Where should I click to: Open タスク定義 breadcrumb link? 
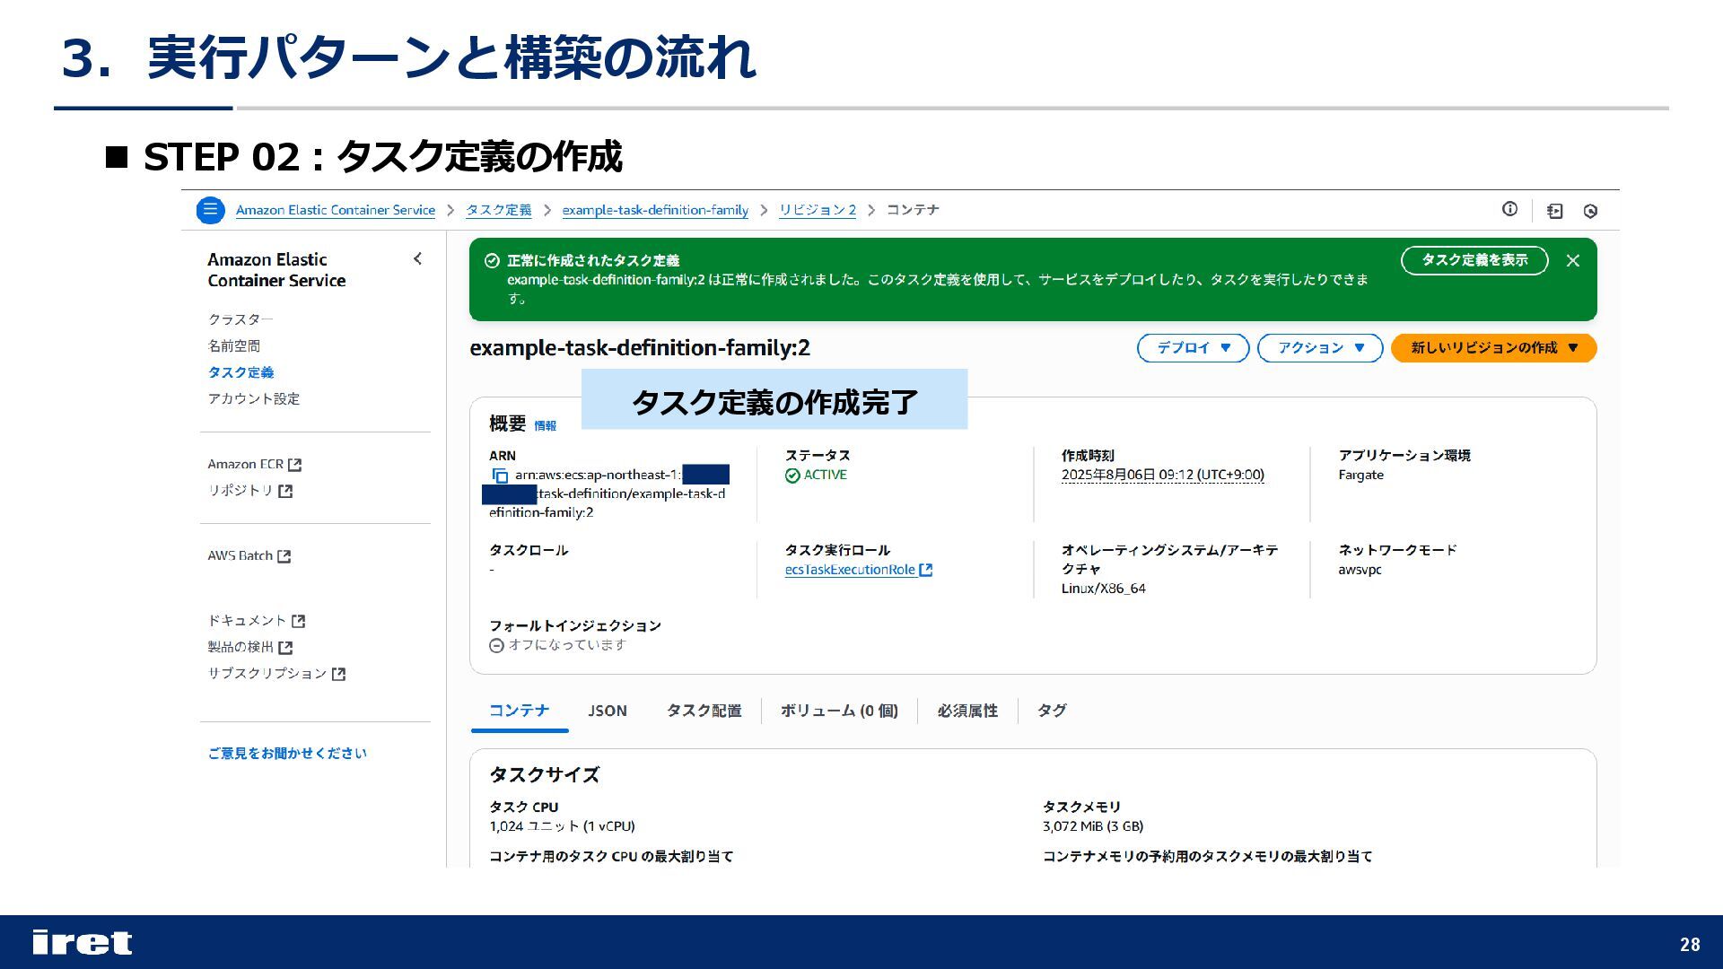tap(498, 210)
